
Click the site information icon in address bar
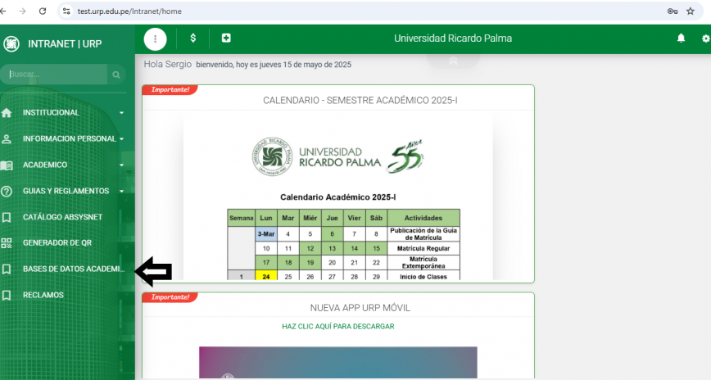point(66,11)
